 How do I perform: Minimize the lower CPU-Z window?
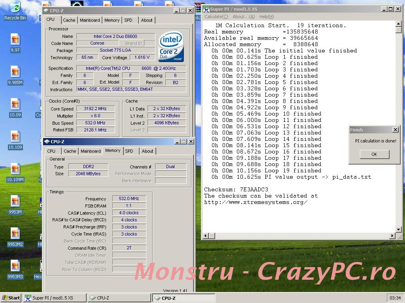click(178, 142)
